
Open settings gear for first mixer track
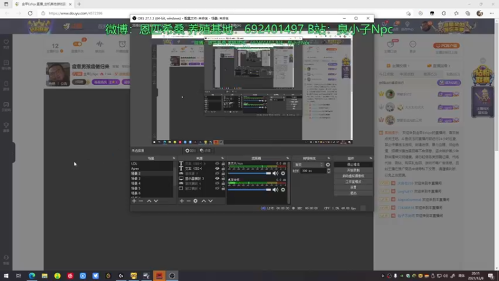point(283,174)
